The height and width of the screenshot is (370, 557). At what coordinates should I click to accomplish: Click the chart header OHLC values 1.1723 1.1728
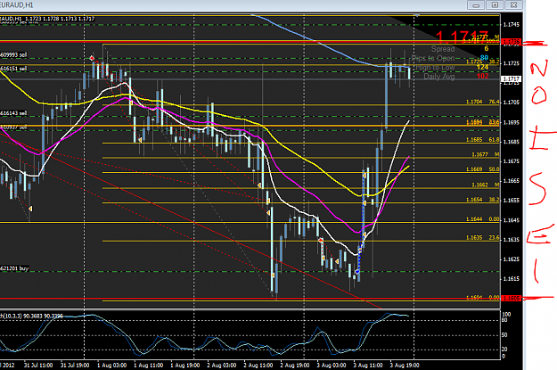pyautogui.click(x=42, y=19)
